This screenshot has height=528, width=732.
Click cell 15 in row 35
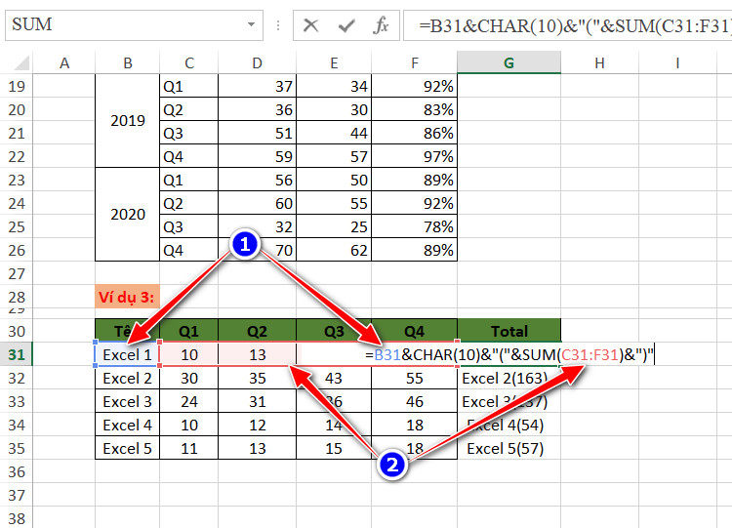(x=334, y=448)
